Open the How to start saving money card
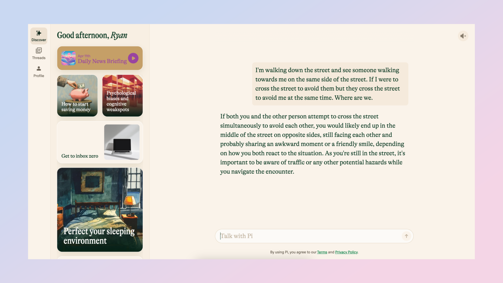Screen dimensions: 503x283 coord(77,96)
